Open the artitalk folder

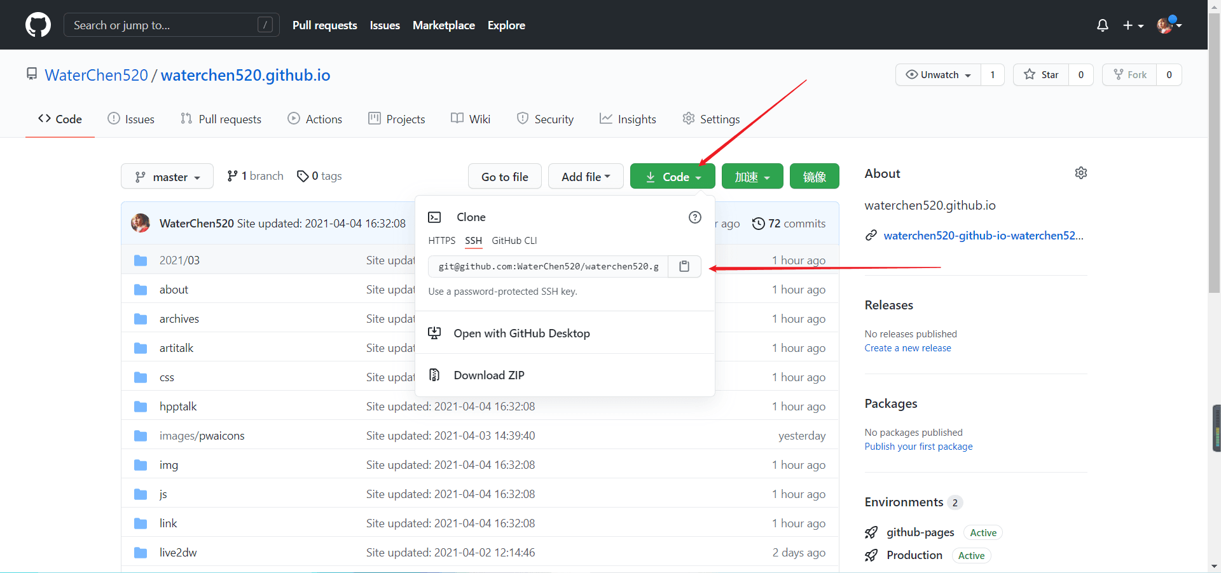click(176, 348)
